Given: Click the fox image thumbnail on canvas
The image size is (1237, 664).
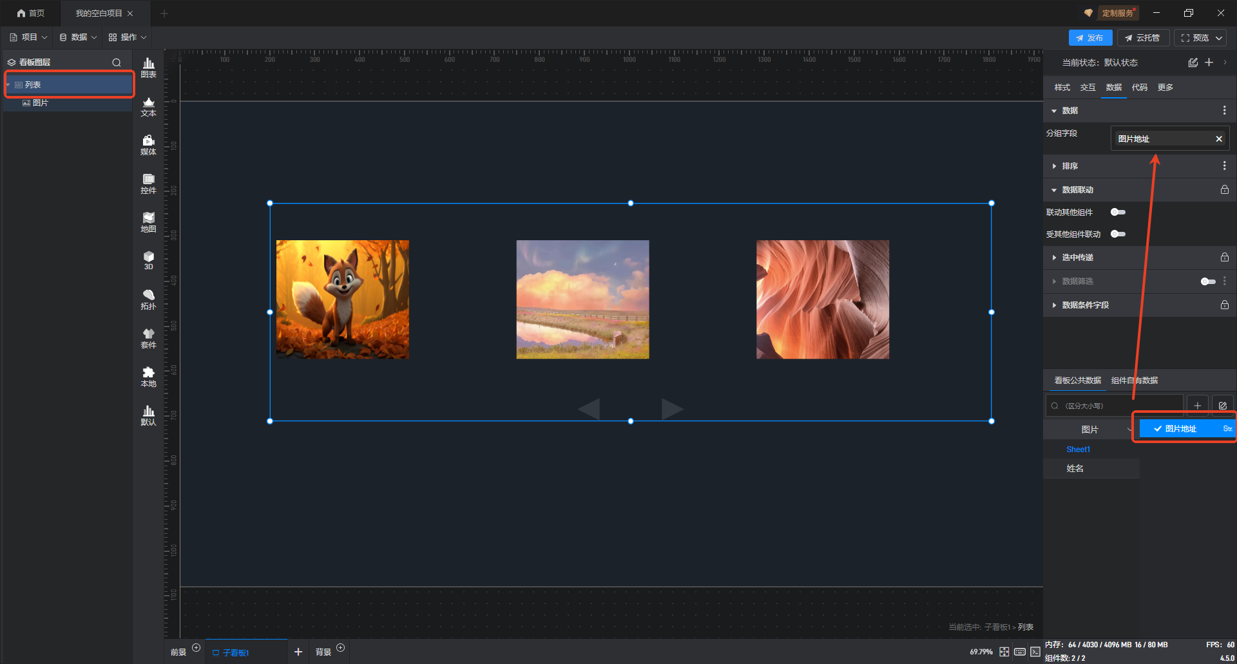Looking at the screenshot, I should tap(343, 299).
